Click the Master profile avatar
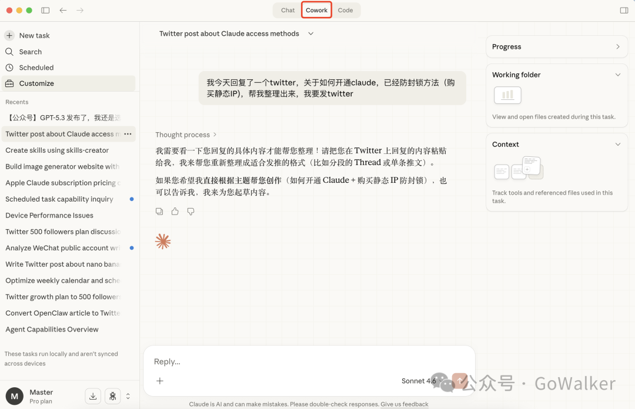Image resolution: width=635 pixels, height=409 pixels. click(x=14, y=396)
